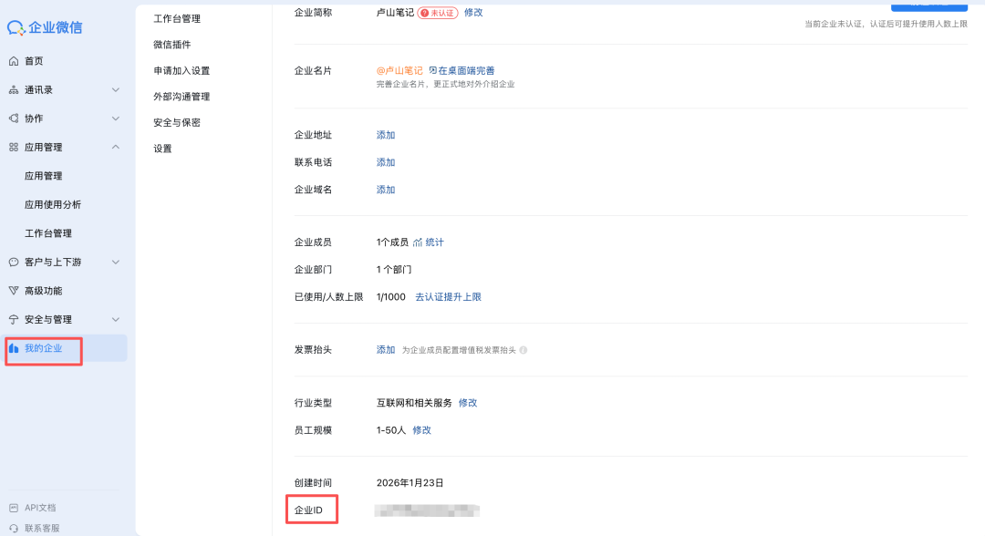
Task: Click the desktop icon before 在桌面端完善
Action: 433,70
